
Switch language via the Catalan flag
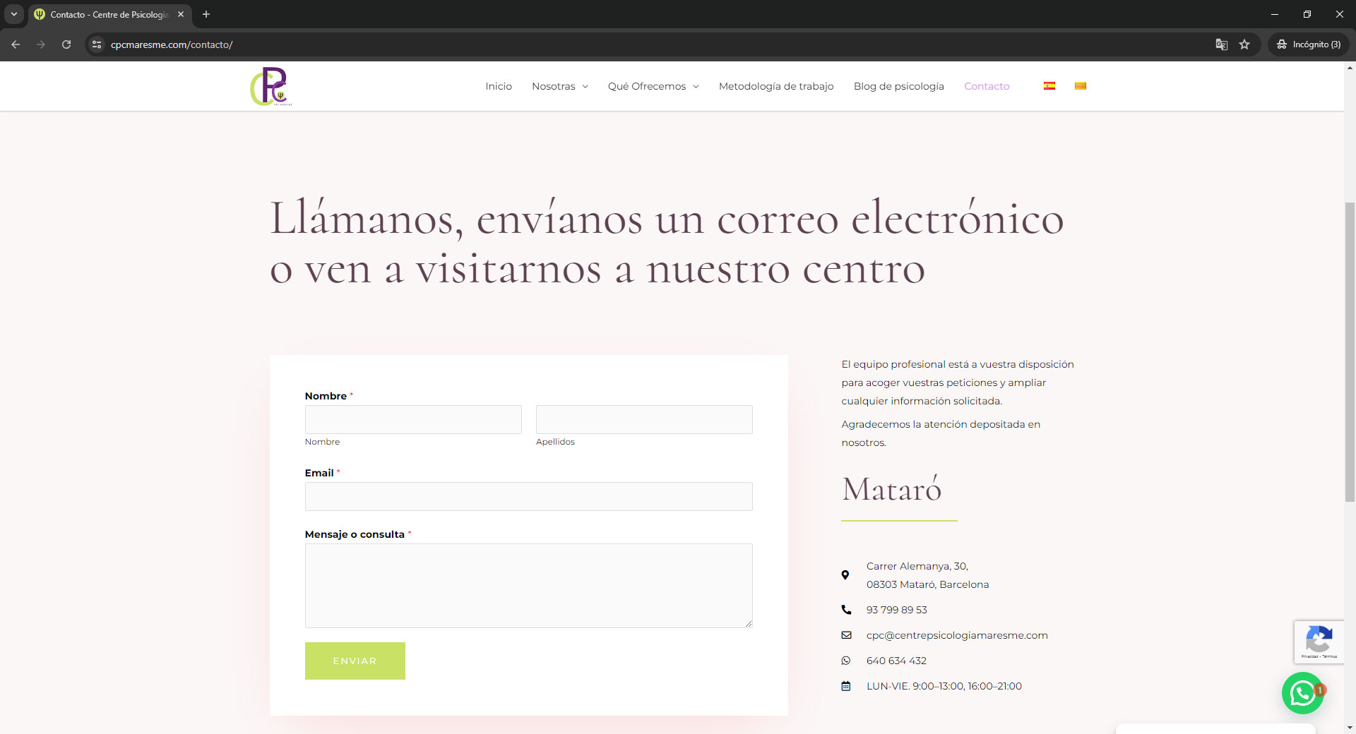pyautogui.click(x=1080, y=86)
